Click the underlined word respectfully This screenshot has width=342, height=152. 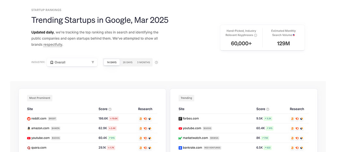53,45
